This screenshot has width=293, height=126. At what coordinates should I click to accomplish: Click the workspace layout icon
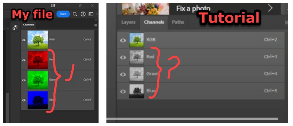click(x=91, y=14)
